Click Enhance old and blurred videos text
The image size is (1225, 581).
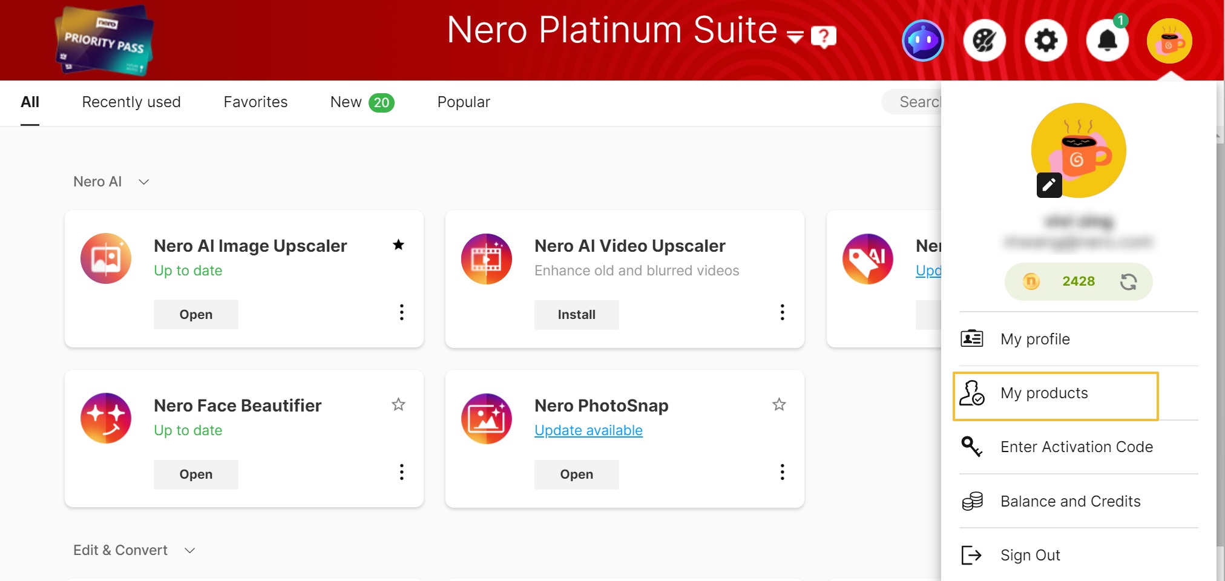(637, 271)
